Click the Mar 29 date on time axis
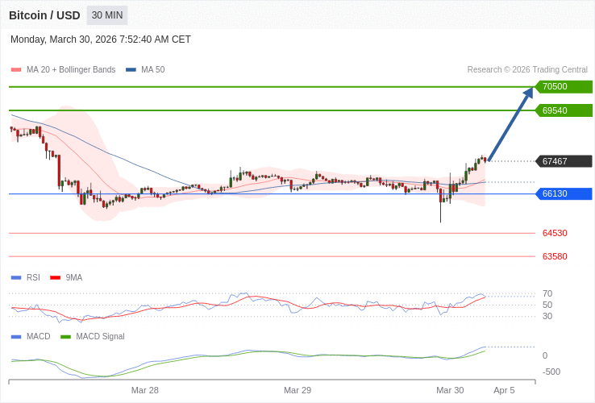This screenshot has height=403, width=595. 297,390
